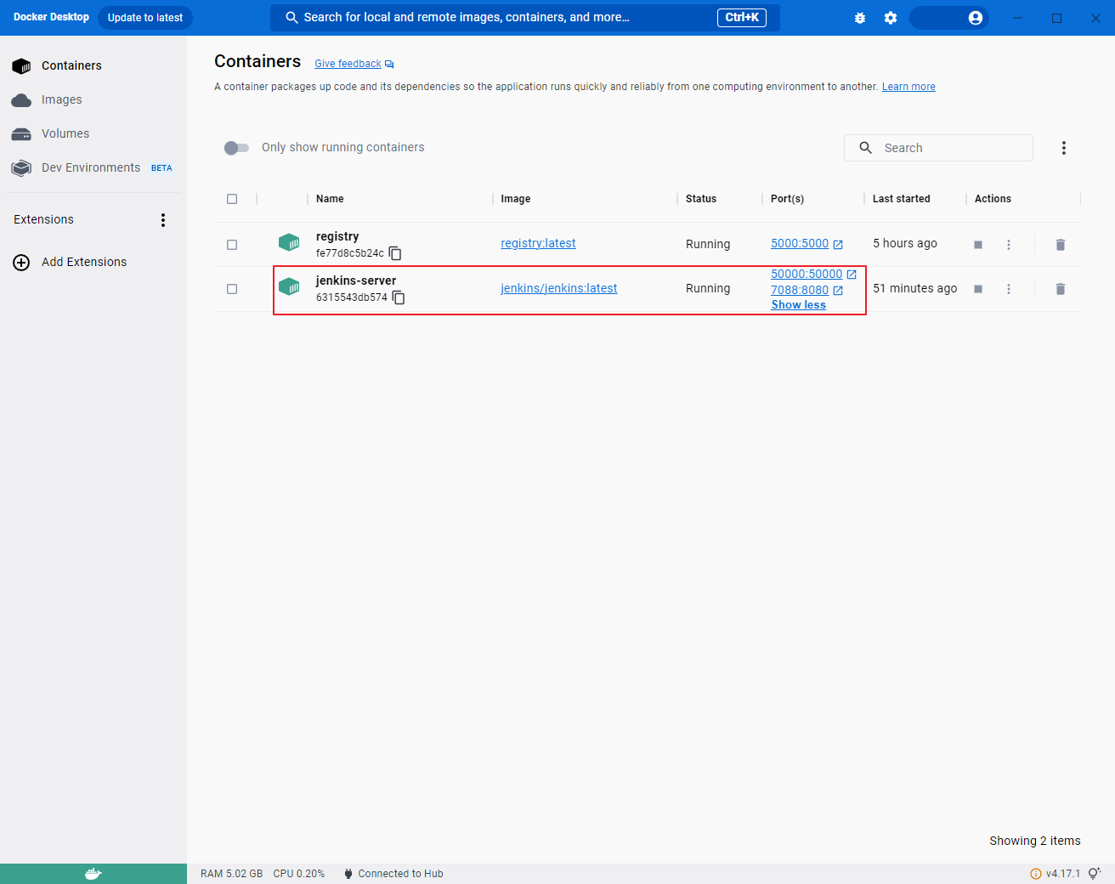The width and height of the screenshot is (1115, 884).
Task: Click the lightbulb notification icon
Action: [1095, 874]
